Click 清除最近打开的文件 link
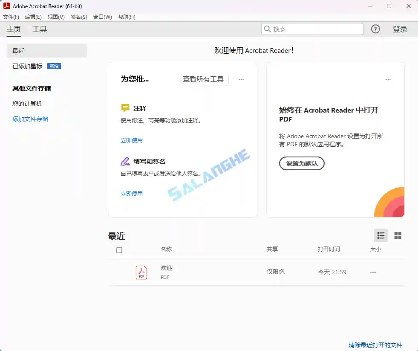Viewport: 418px width, 351px height. tap(375, 345)
